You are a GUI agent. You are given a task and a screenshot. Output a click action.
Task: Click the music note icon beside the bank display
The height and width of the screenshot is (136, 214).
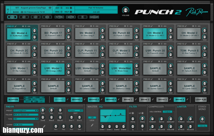coord(8,12)
